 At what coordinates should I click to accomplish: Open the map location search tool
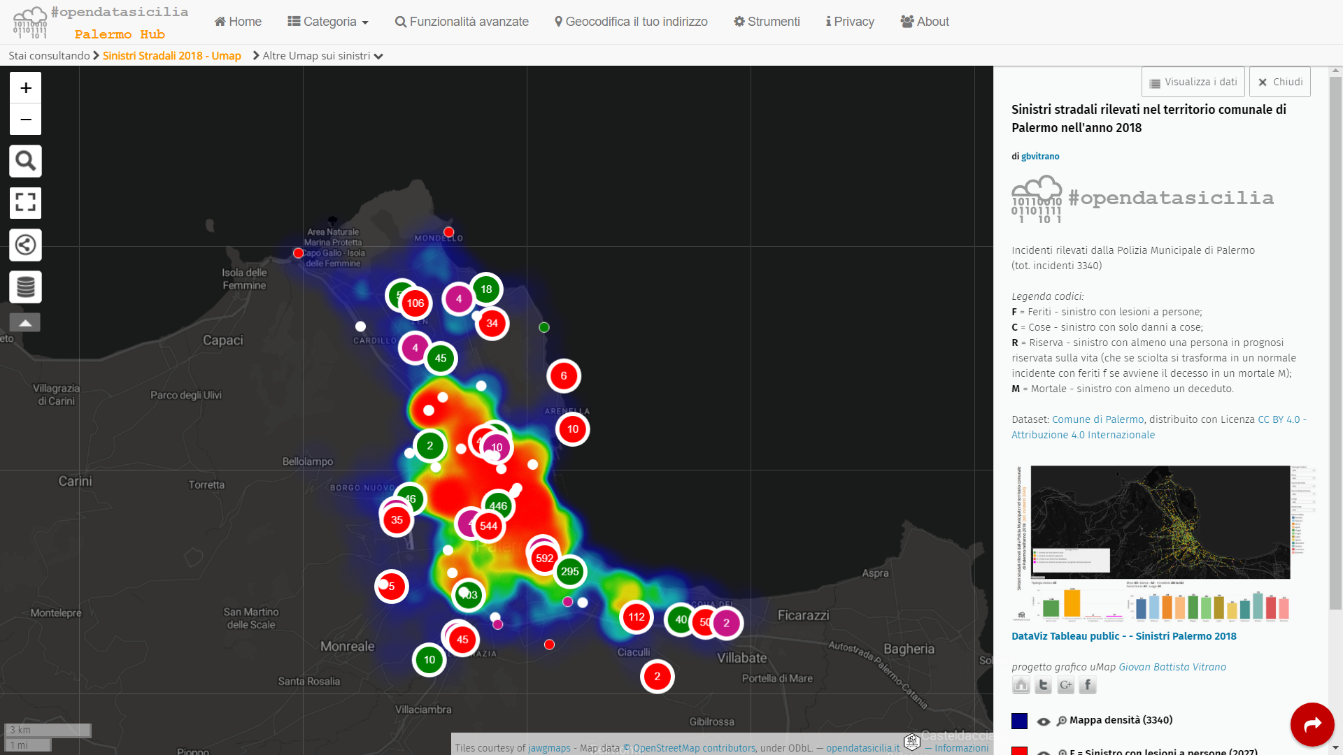[x=26, y=161]
